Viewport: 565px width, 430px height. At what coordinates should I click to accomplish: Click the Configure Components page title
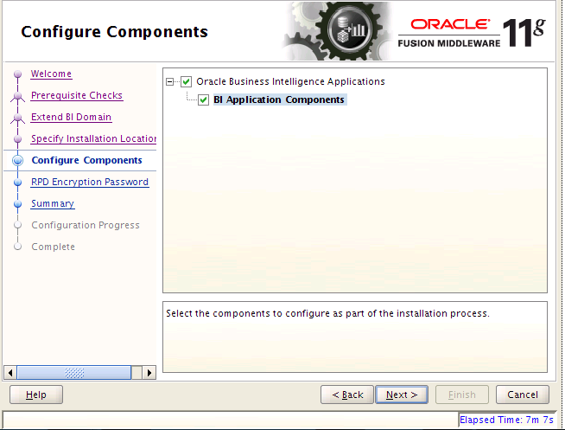(115, 32)
